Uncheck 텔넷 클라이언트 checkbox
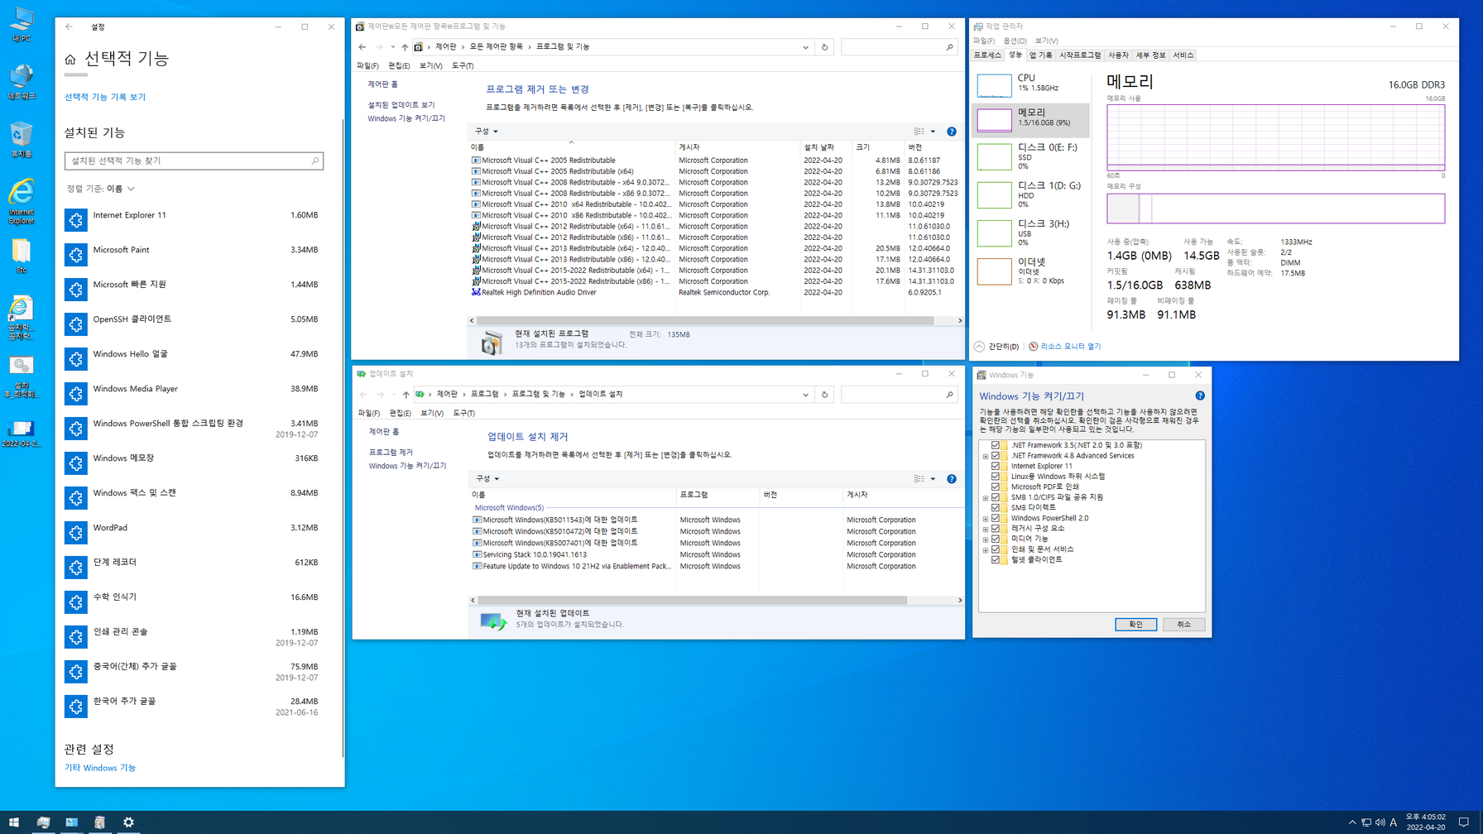Image resolution: width=1483 pixels, height=834 pixels. coord(996,559)
